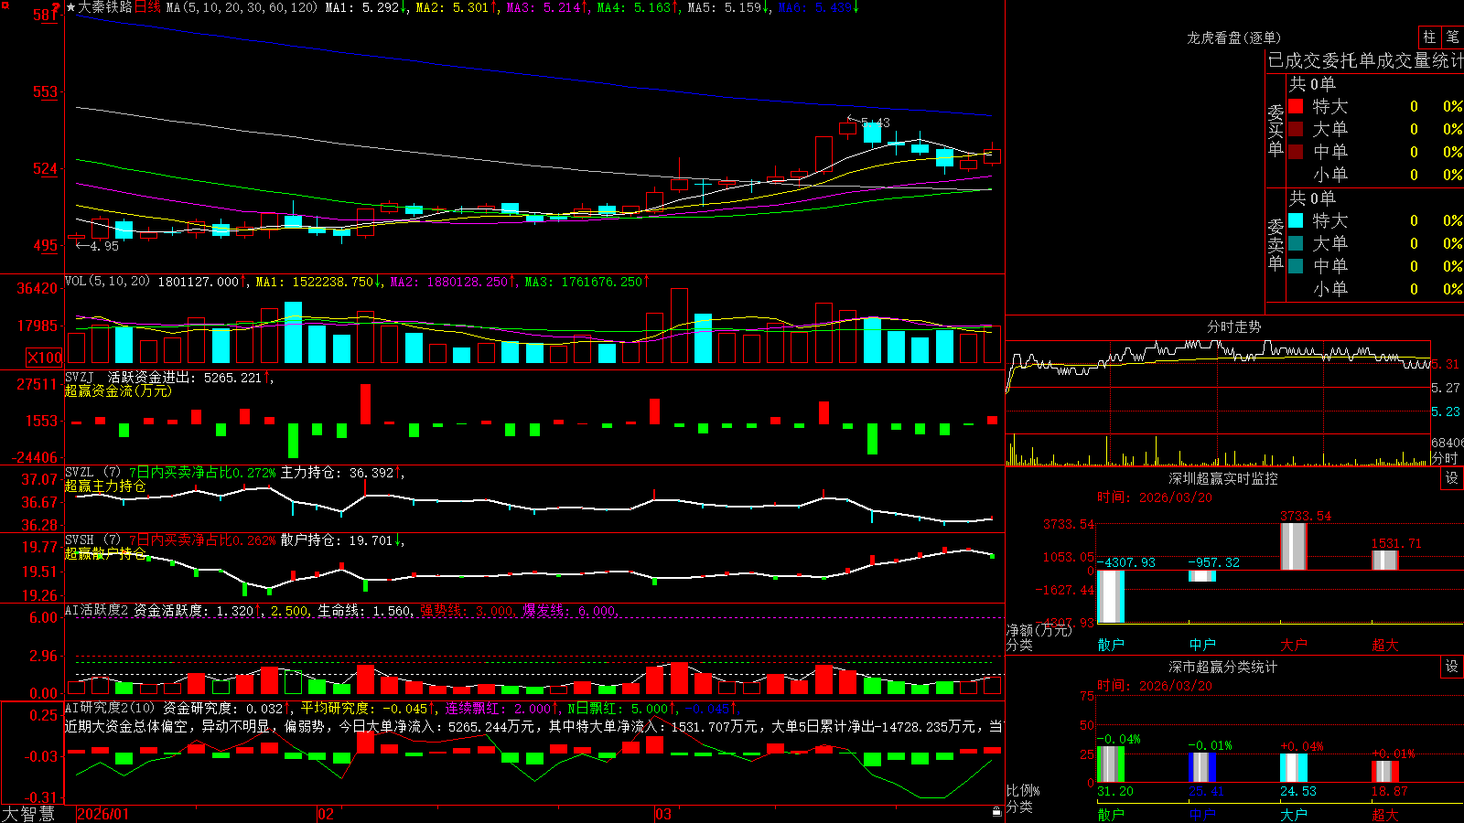Click the 大智慧 logo in the bottom-left

point(28,814)
